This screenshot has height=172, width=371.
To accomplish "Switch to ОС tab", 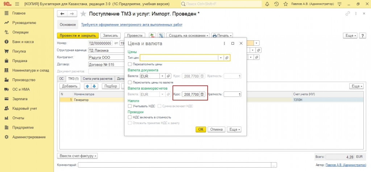I will pos(61,79).
